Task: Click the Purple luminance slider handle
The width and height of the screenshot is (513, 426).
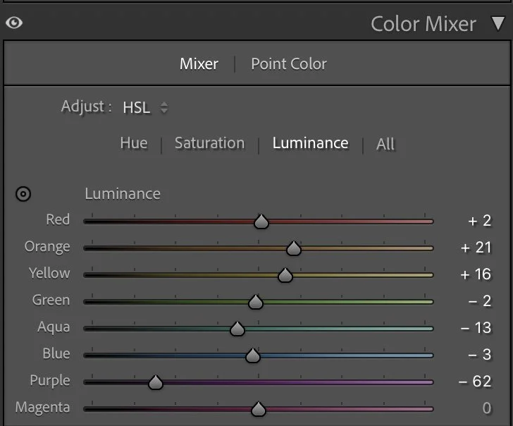Action: click(x=156, y=382)
